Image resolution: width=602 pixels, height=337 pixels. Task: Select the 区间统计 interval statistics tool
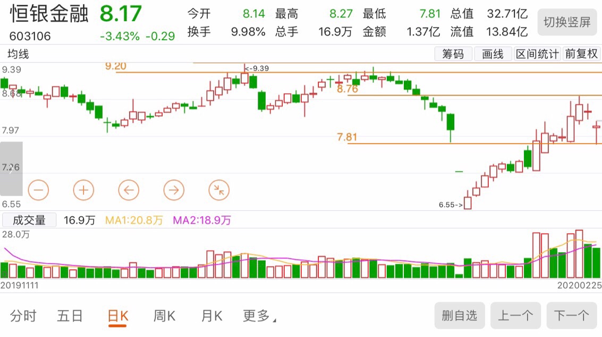[537, 54]
